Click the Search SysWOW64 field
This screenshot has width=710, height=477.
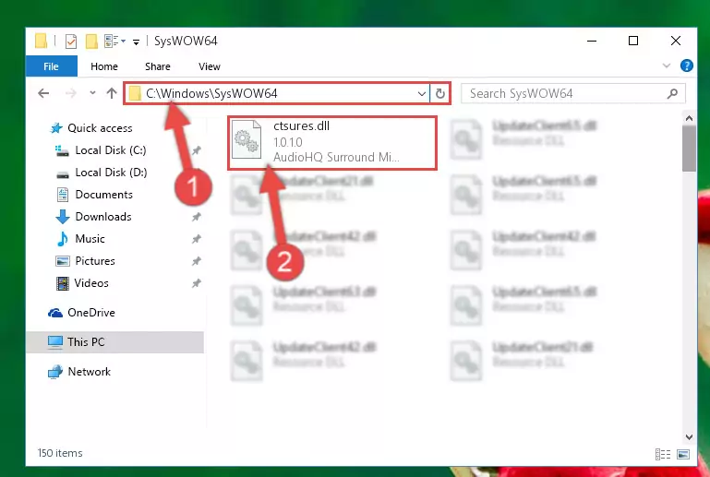(x=573, y=94)
